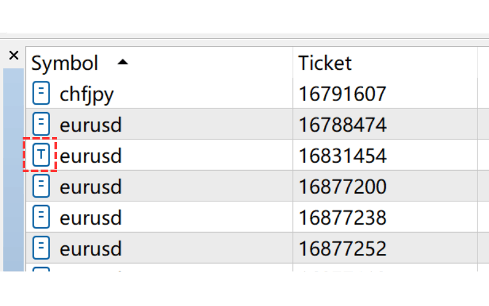
Task: Click ticket number 16877200
Action: 342,186
